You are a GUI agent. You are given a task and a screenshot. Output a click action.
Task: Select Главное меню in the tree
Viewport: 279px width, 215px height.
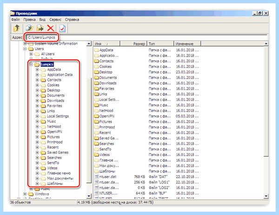click(x=59, y=173)
